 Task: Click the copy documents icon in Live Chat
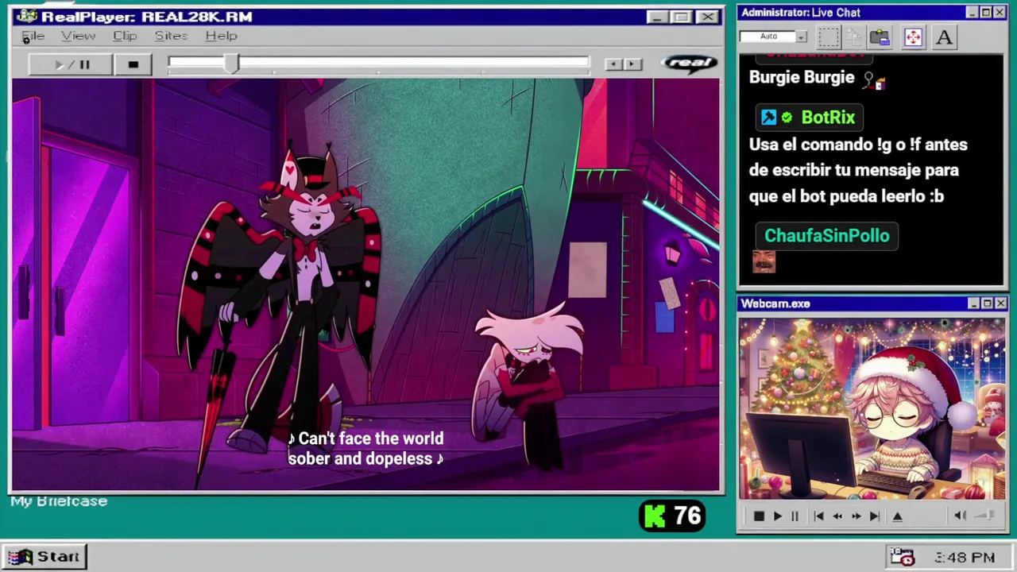click(x=854, y=37)
